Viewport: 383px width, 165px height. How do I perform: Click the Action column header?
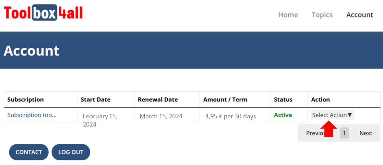320,99
